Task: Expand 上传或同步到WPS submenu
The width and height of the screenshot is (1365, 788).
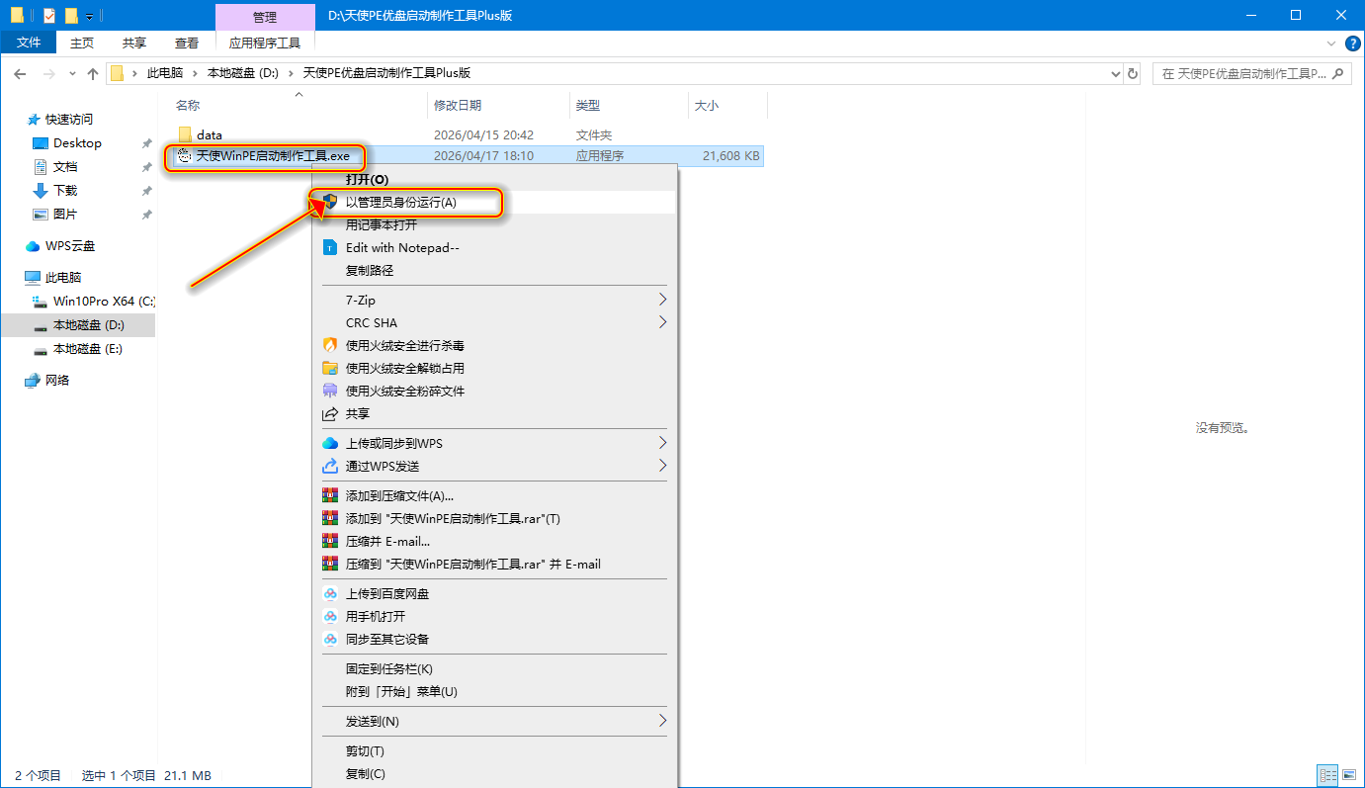Action: point(662,443)
